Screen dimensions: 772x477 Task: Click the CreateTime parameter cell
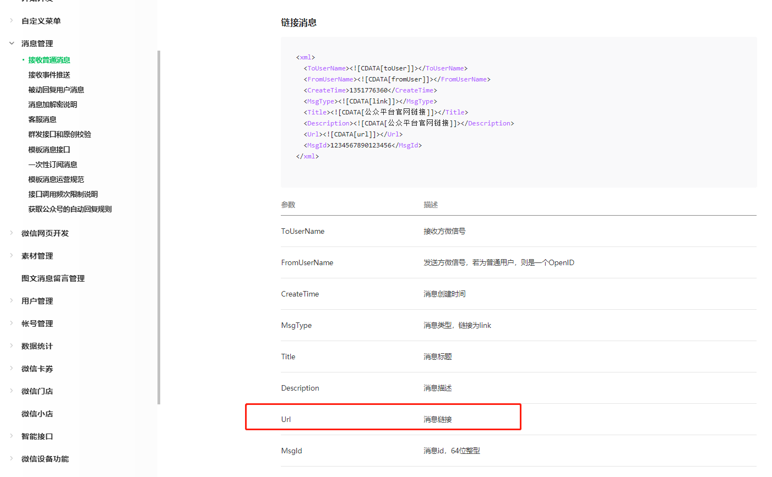300,294
